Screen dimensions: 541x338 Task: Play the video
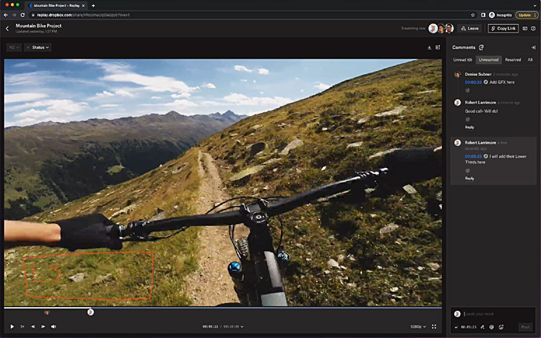coord(12,327)
